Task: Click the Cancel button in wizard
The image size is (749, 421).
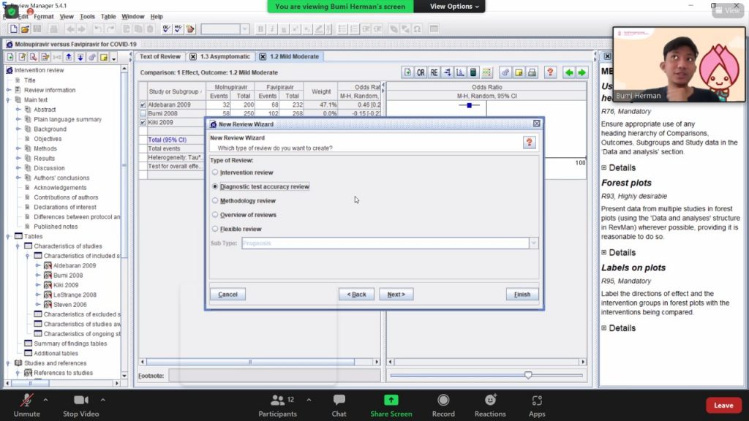Action: (x=228, y=295)
